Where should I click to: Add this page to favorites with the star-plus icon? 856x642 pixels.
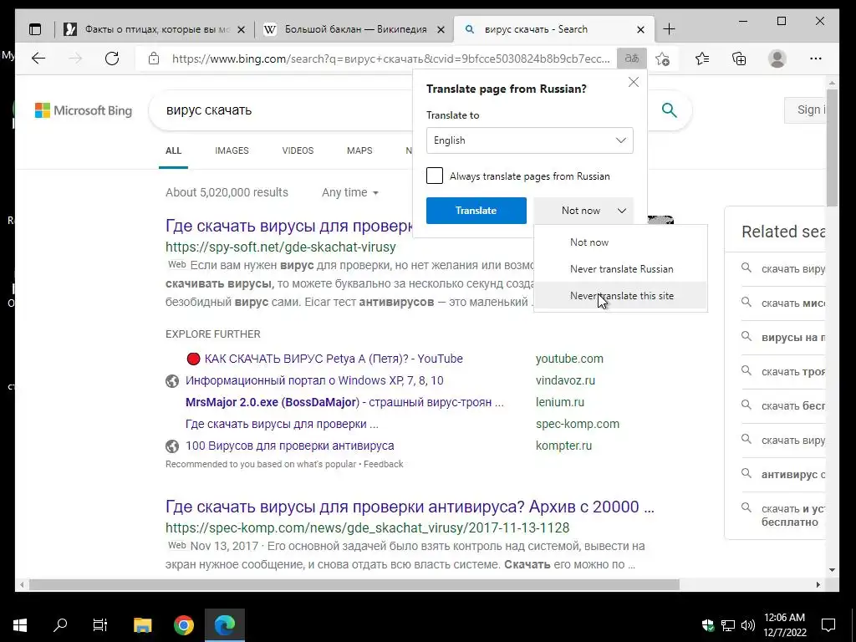pos(663,59)
